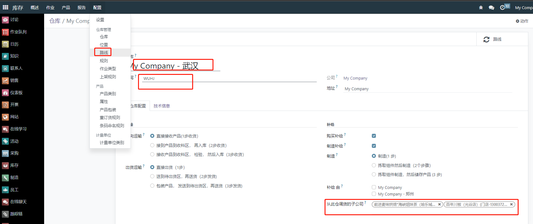Open the apps grid menu icon

tap(5, 7)
